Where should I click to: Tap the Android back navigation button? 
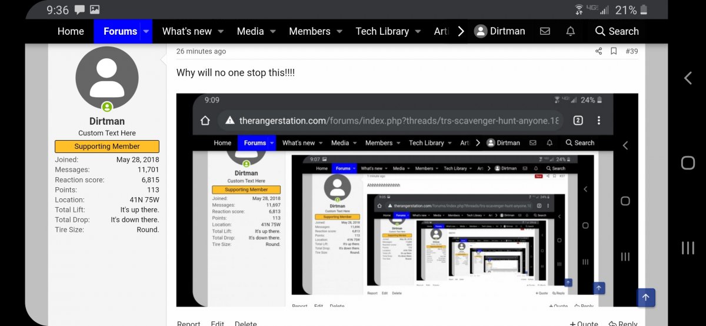(687, 78)
